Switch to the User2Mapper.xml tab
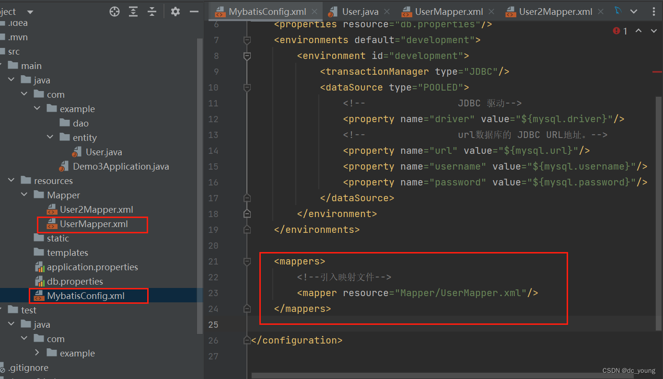663x379 pixels. point(556,11)
